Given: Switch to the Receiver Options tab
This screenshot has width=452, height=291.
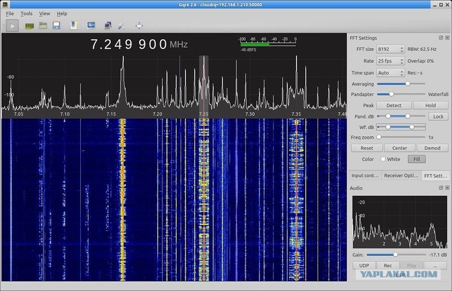Looking at the screenshot, I should coord(401,176).
